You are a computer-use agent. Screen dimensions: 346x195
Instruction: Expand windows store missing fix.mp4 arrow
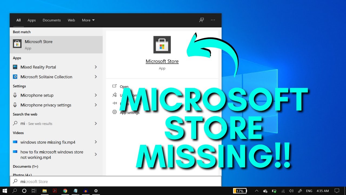[96, 142]
